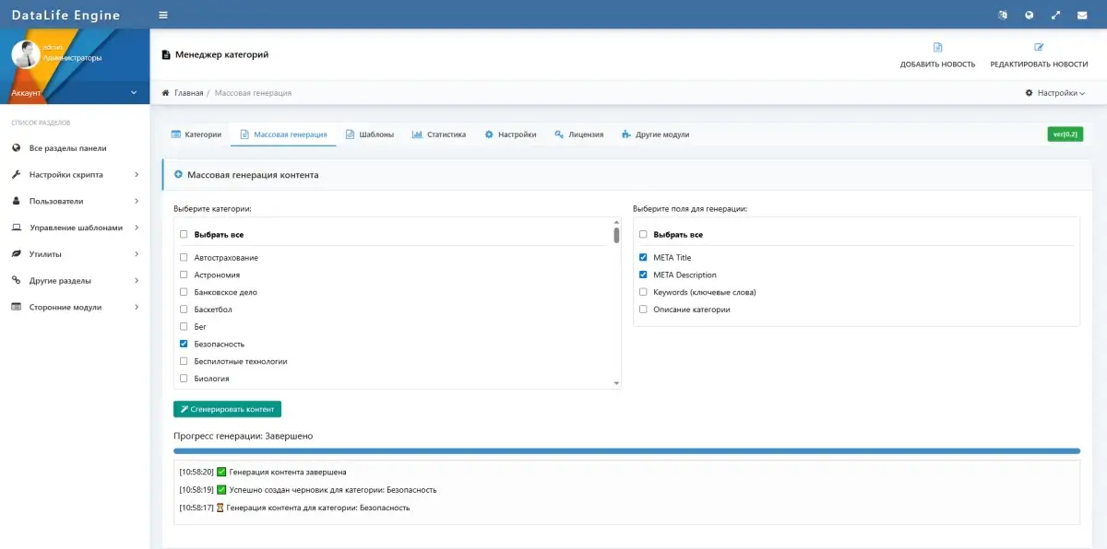
Task: Click the fullscreen expand arrows icon
Action: [x=1055, y=15]
